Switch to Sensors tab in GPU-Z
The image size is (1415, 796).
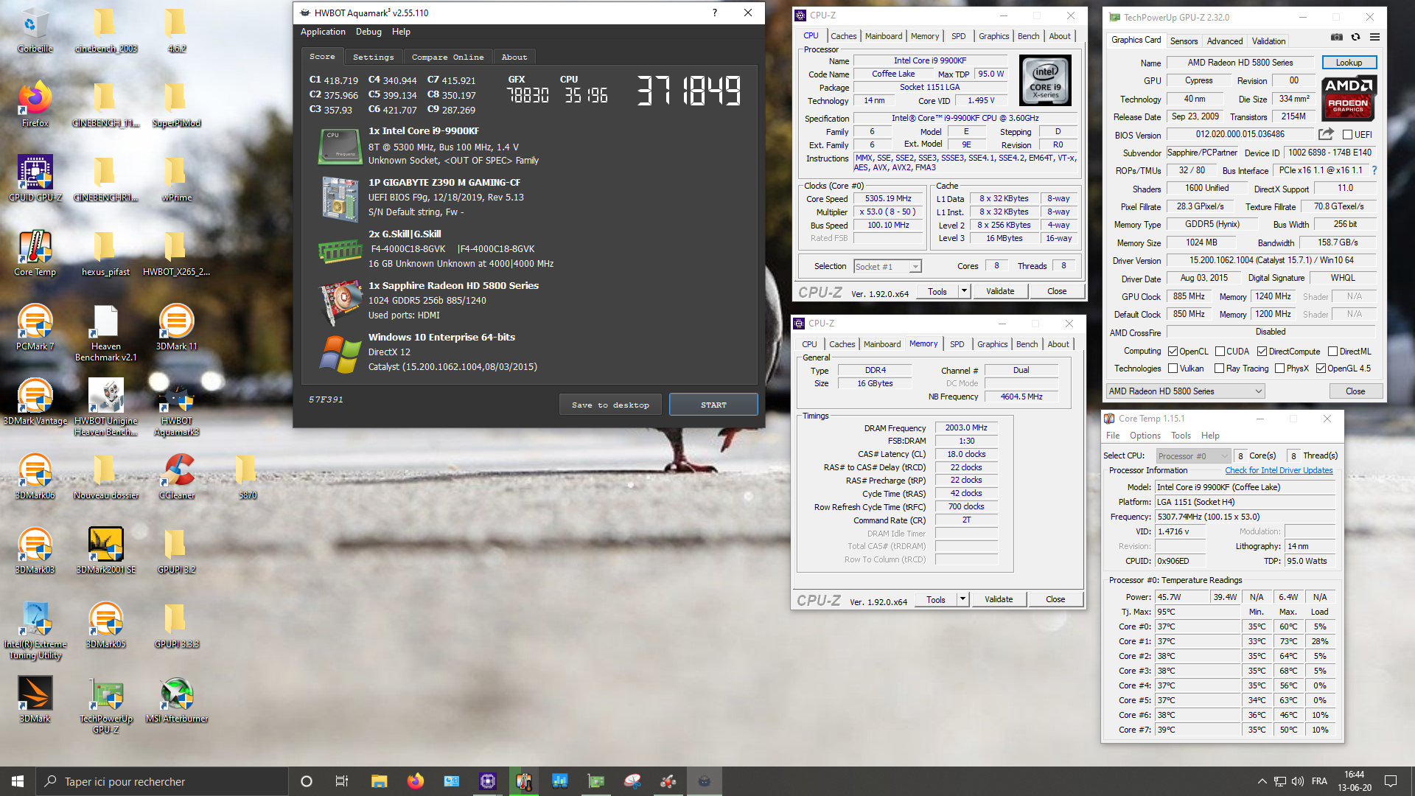[1184, 41]
